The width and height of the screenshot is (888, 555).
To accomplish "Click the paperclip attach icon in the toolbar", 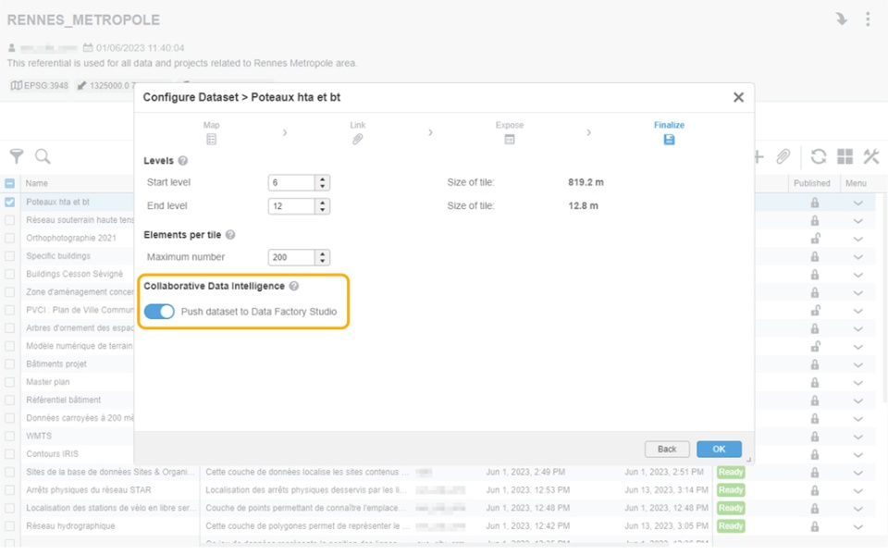I will (x=783, y=156).
